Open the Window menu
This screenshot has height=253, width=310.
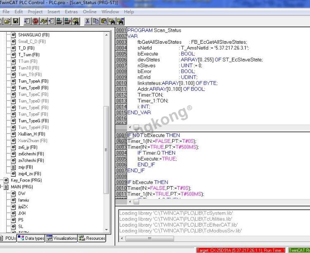(110, 12)
